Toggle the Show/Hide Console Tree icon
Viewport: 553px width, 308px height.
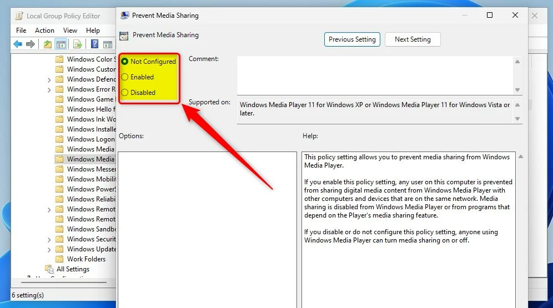[61, 44]
